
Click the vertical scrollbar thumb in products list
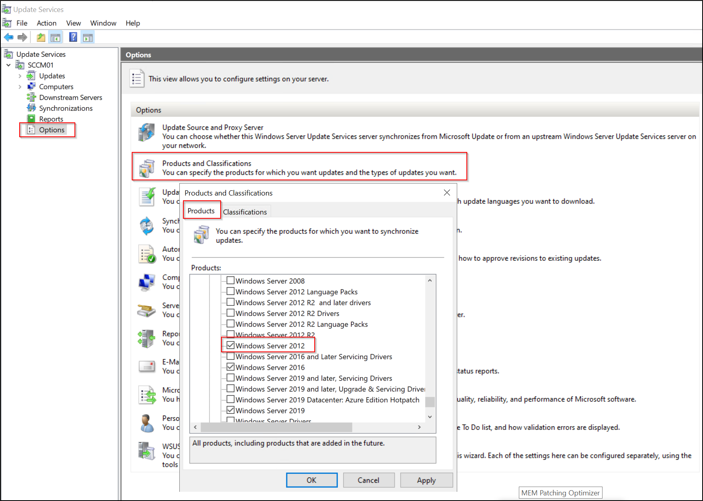click(430, 401)
